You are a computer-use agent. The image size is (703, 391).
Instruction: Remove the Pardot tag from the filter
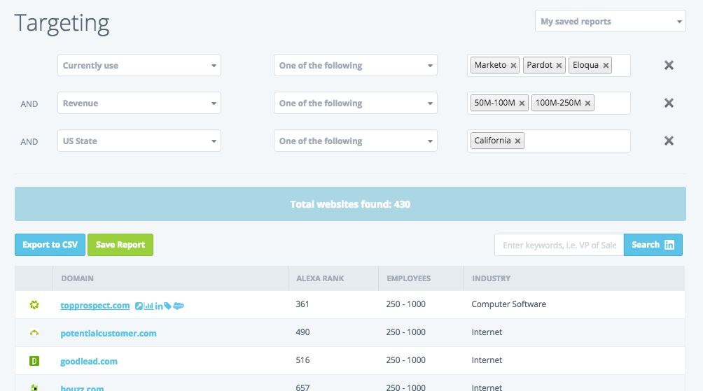pyautogui.click(x=559, y=66)
